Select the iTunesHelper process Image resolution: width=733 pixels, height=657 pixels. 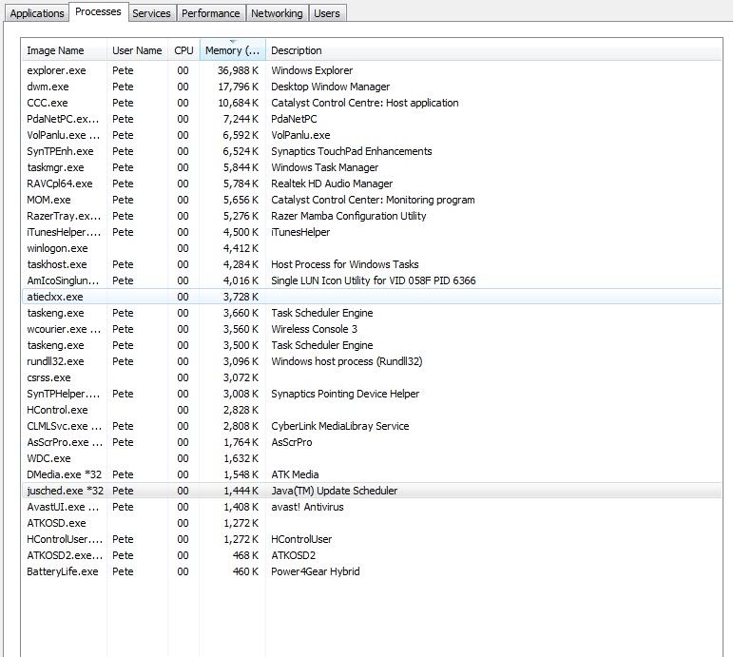(x=372, y=232)
